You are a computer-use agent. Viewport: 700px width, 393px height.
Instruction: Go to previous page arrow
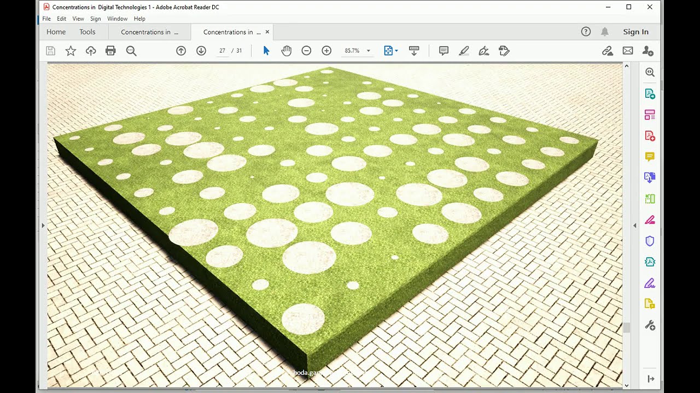181,51
